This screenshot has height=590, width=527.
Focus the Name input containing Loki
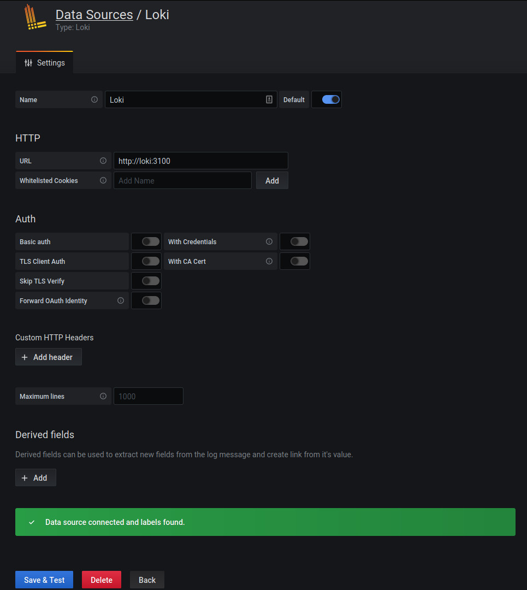[x=191, y=99]
